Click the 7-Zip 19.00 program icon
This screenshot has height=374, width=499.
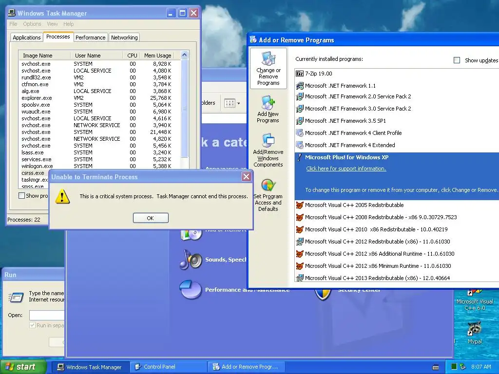tap(300, 74)
